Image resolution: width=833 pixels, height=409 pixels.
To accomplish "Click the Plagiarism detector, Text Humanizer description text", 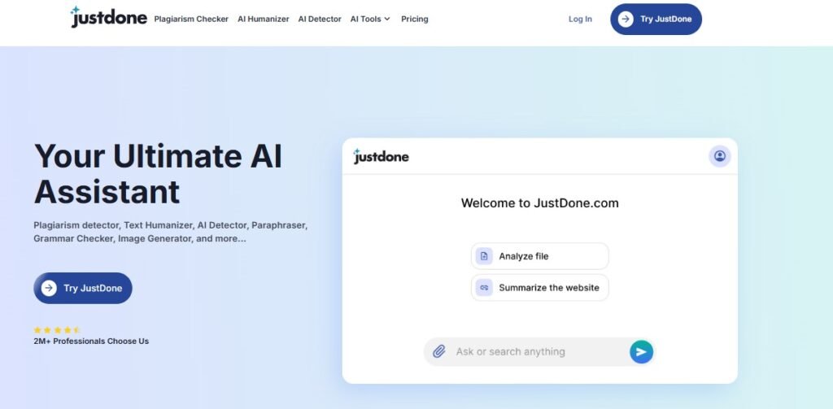I will pos(171,232).
